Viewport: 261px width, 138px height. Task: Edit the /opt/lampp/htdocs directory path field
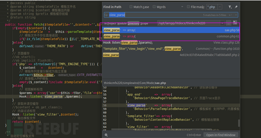coord(189,23)
